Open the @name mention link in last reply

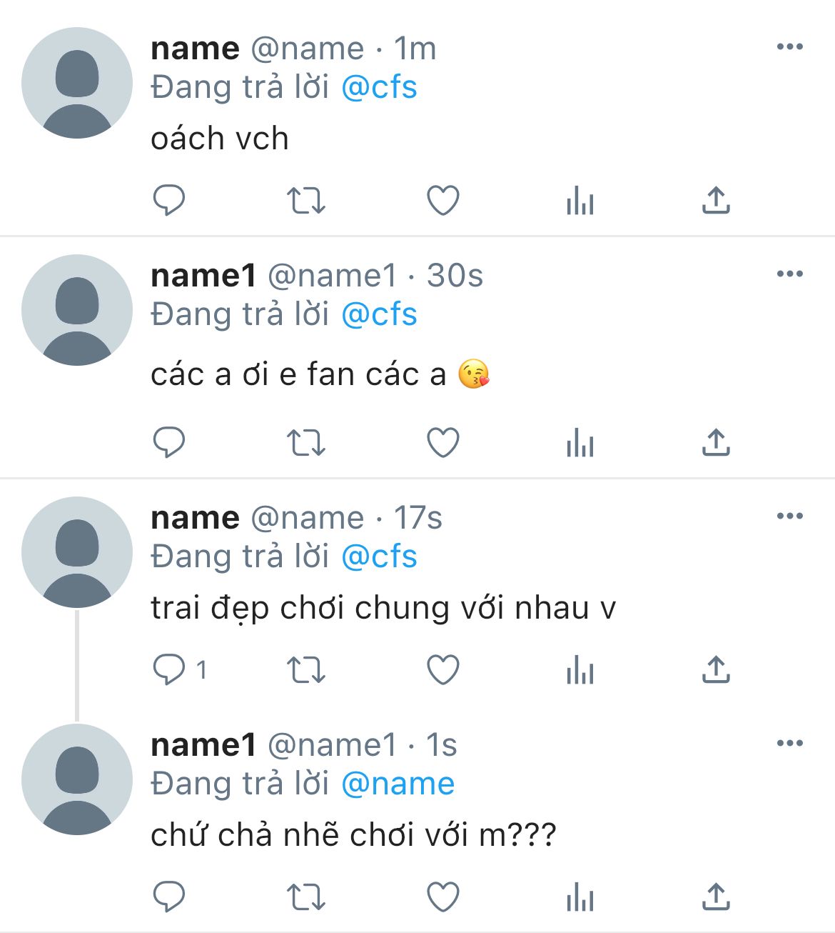tap(398, 784)
